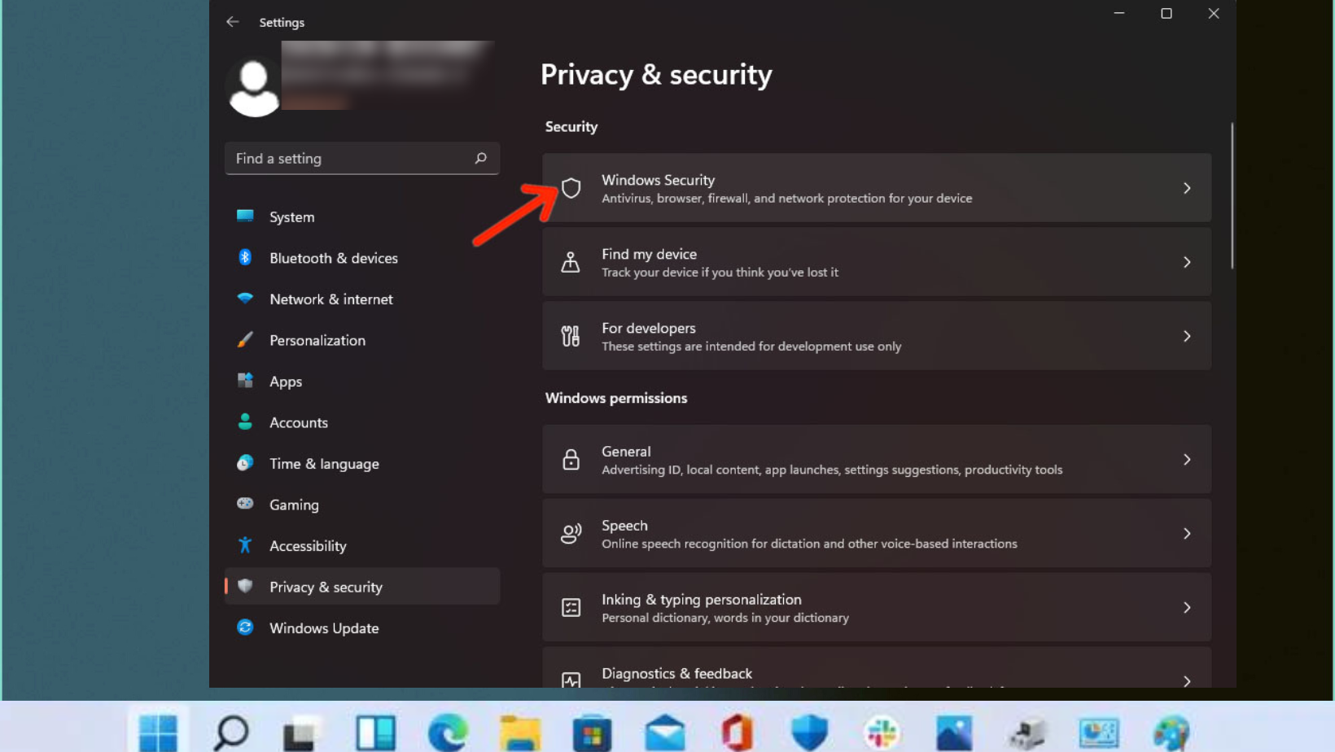This screenshot has height=752, width=1335.
Task: Expand the General permissions chevron
Action: (1187, 459)
